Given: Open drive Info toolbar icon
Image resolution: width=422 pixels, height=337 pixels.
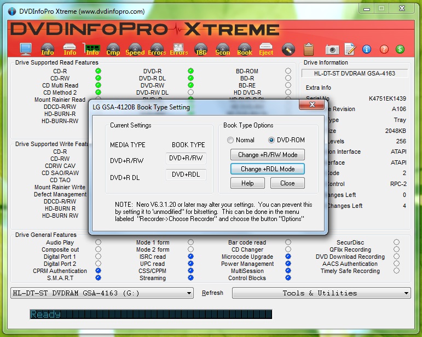Looking at the screenshot, I should pos(70,49).
